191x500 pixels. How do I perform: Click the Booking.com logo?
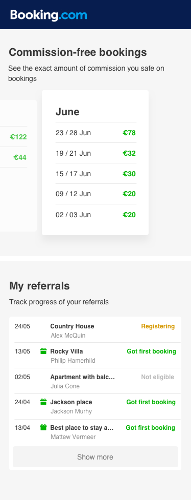click(49, 15)
